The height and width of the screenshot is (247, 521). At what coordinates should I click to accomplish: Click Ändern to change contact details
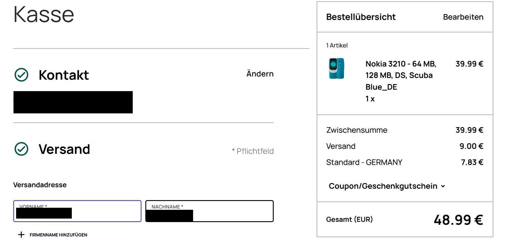click(x=260, y=74)
